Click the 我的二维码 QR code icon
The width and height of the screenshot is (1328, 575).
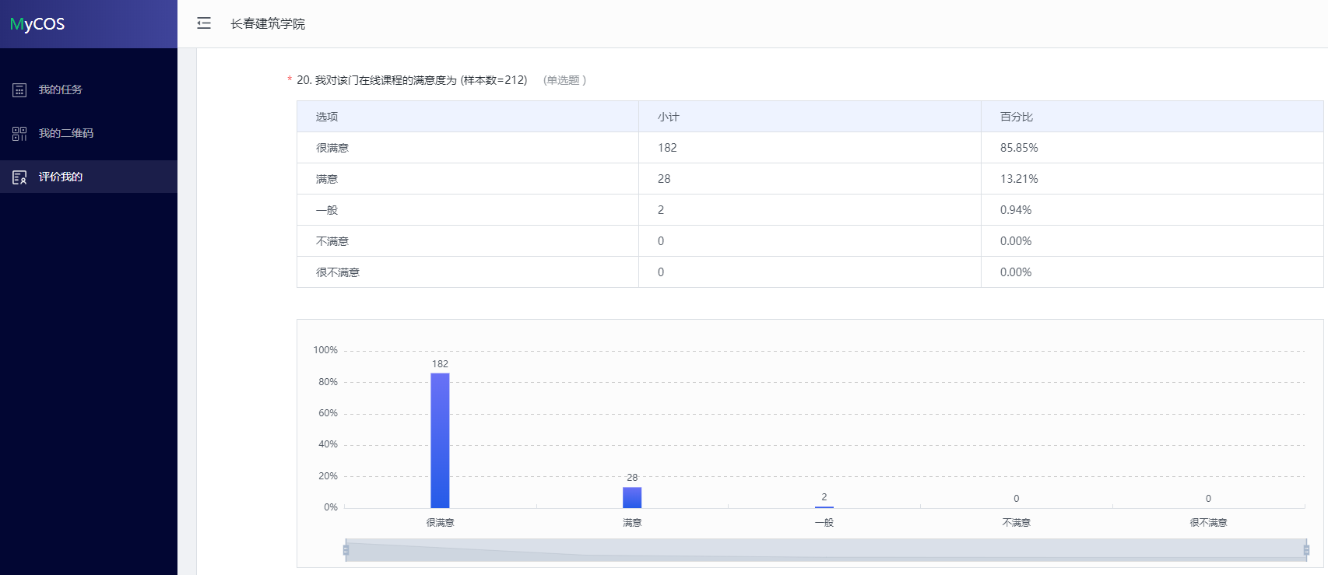(x=19, y=134)
